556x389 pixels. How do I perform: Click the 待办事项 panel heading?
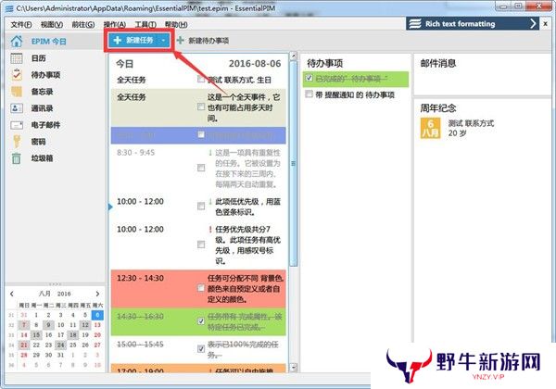[325, 63]
